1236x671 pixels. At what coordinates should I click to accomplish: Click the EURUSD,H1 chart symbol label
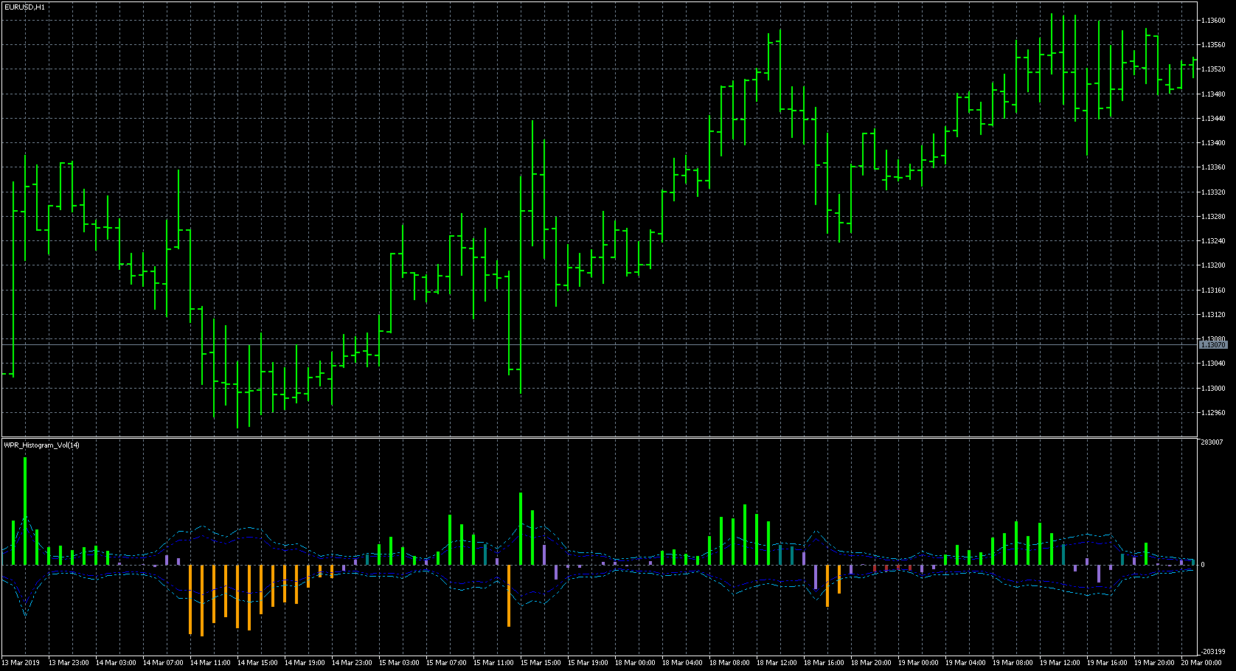coord(24,7)
